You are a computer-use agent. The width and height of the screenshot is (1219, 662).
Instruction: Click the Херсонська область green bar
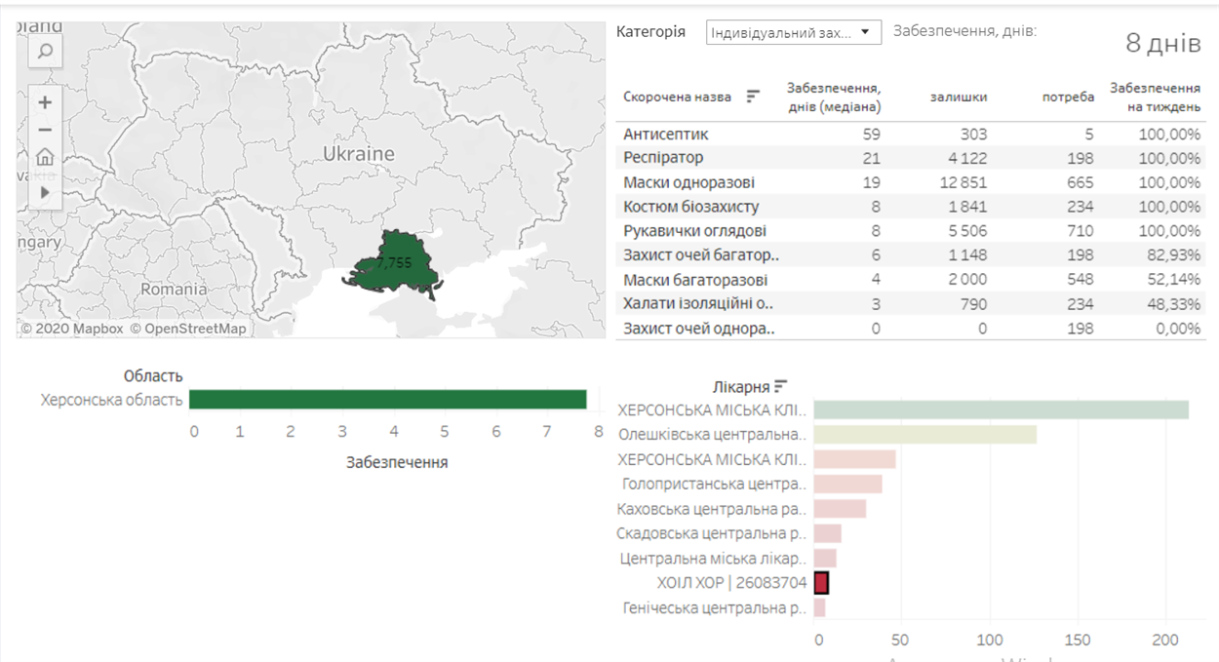pyautogui.click(x=387, y=400)
